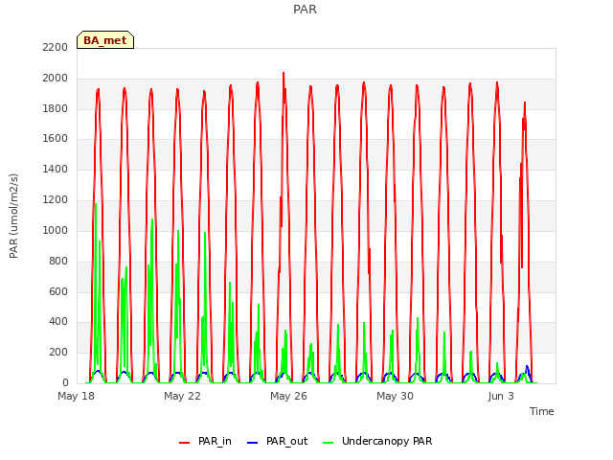The height and width of the screenshot is (460, 613).
Task: Click the red PAR_in legend swatch
Action: click(x=185, y=443)
